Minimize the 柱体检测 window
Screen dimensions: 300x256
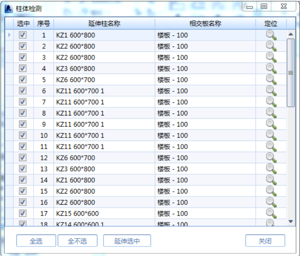(250, 7)
